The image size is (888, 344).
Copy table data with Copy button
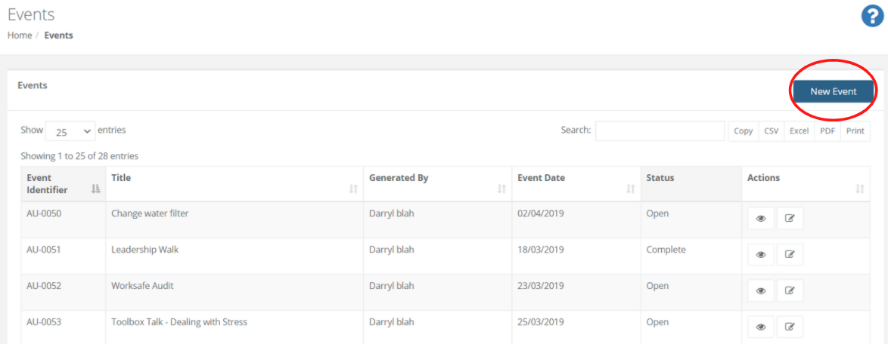(743, 131)
